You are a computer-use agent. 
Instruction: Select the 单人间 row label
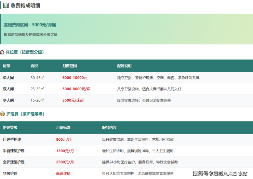click(8, 78)
